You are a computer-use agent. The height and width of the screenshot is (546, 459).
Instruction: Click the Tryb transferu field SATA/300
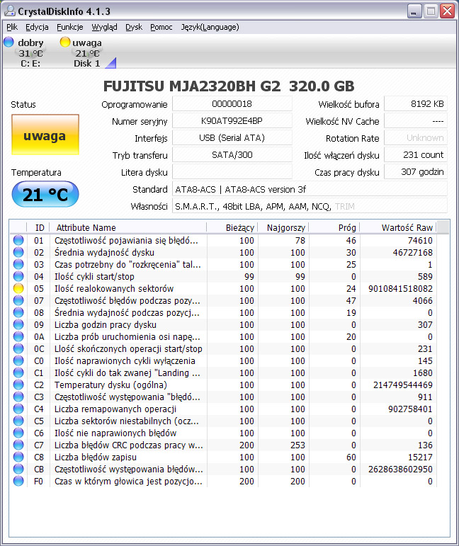click(232, 155)
